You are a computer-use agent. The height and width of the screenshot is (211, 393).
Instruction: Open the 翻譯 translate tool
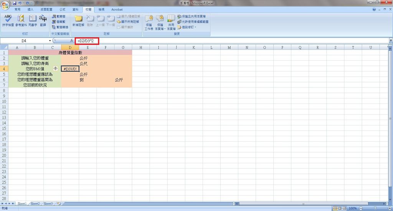(x=43, y=20)
